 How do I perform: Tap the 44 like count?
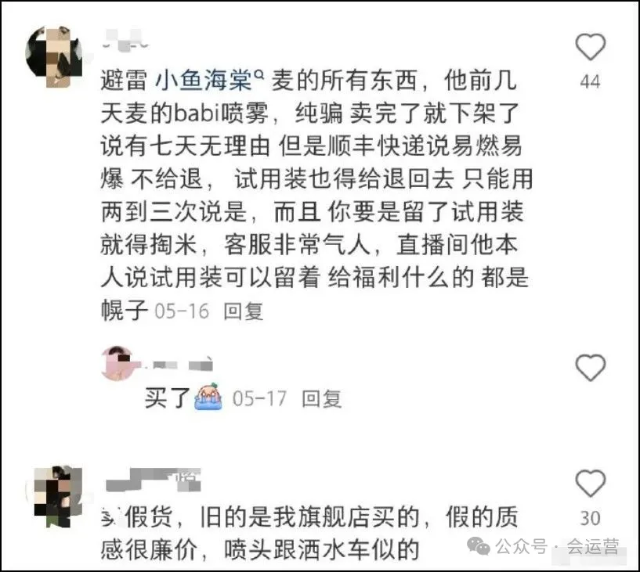(590, 82)
